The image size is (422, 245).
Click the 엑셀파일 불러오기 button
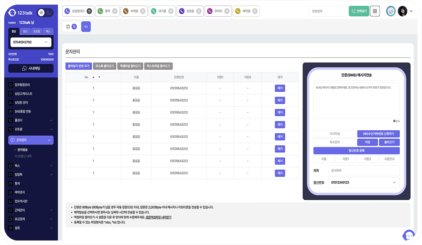tap(130, 66)
